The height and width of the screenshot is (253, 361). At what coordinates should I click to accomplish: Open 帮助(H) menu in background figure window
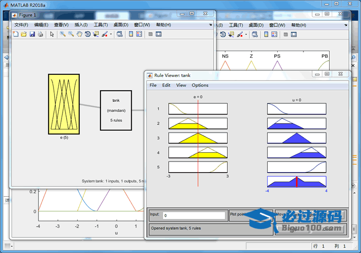298,25
